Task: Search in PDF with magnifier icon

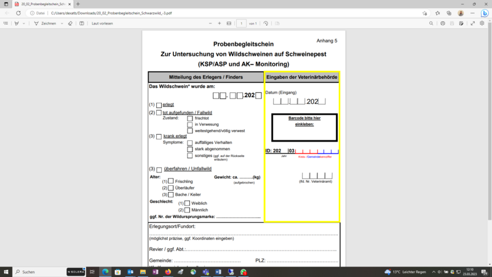Action: [x=431, y=23]
